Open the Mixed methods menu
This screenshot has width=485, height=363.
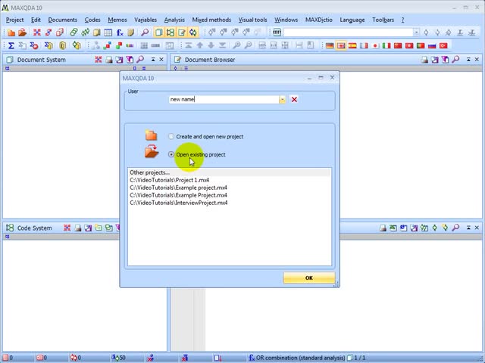[x=211, y=20]
